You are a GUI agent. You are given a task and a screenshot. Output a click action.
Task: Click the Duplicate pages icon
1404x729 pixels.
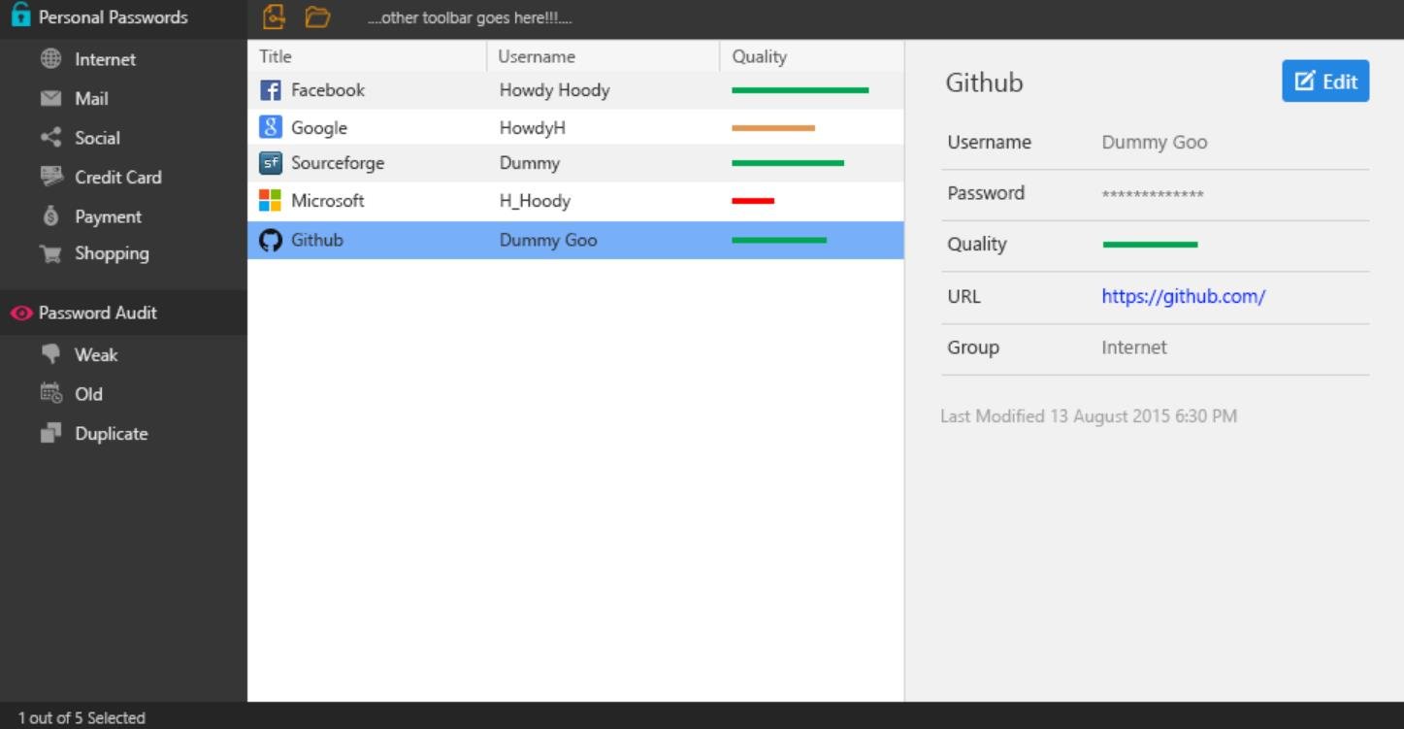50,433
